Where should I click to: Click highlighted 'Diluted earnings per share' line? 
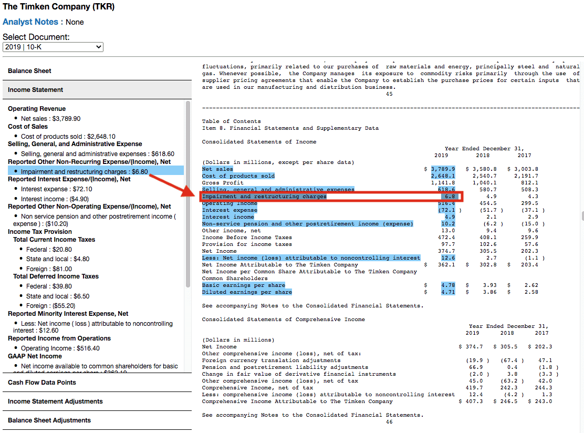click(x=247, y=292)
